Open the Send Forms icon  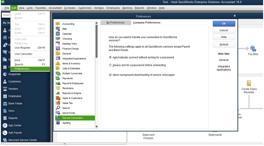pyautogui.click(x=58, y=113)
